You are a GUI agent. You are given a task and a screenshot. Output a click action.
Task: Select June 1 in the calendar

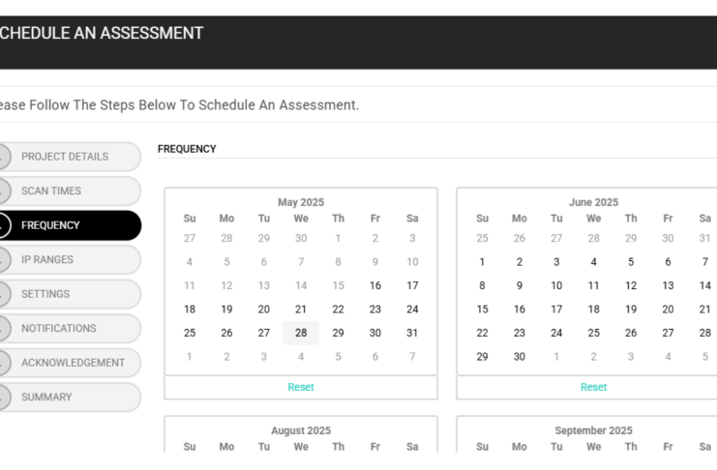(x=482, y=262)
